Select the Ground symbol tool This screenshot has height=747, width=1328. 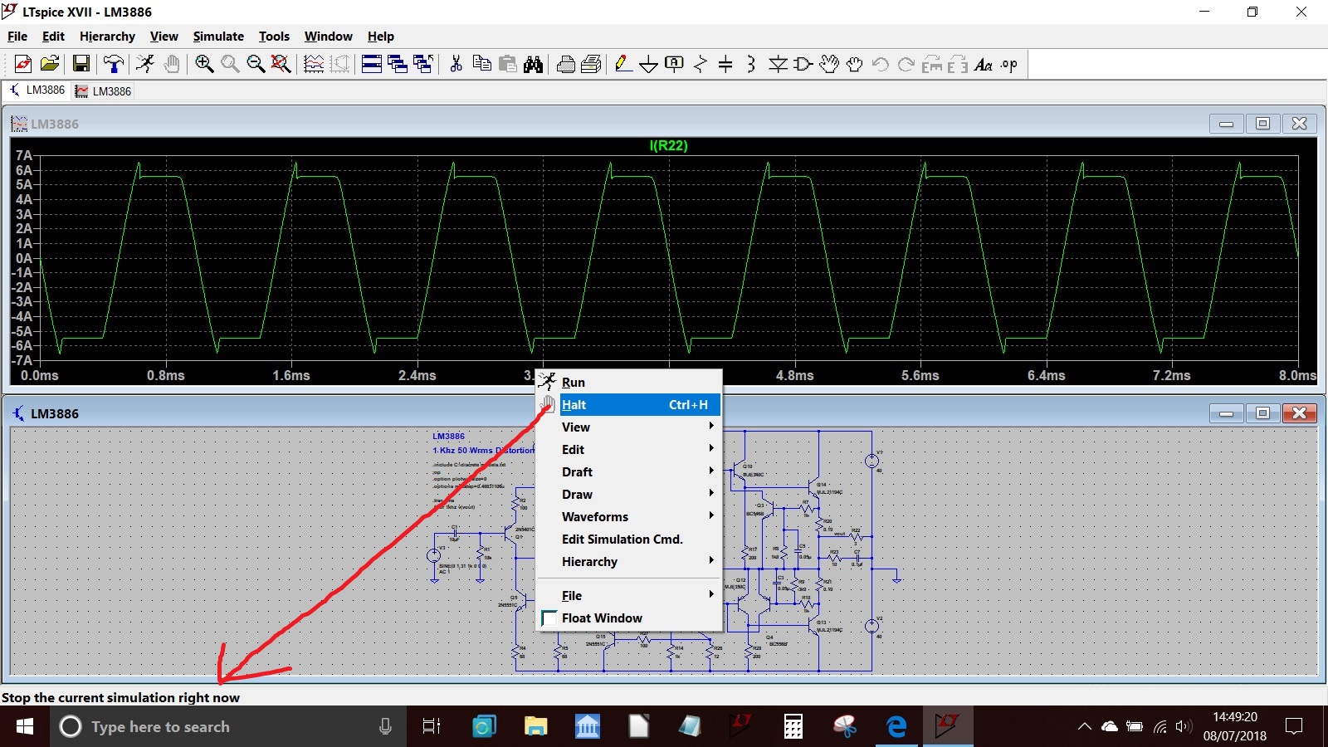click(x=649, y=64)
